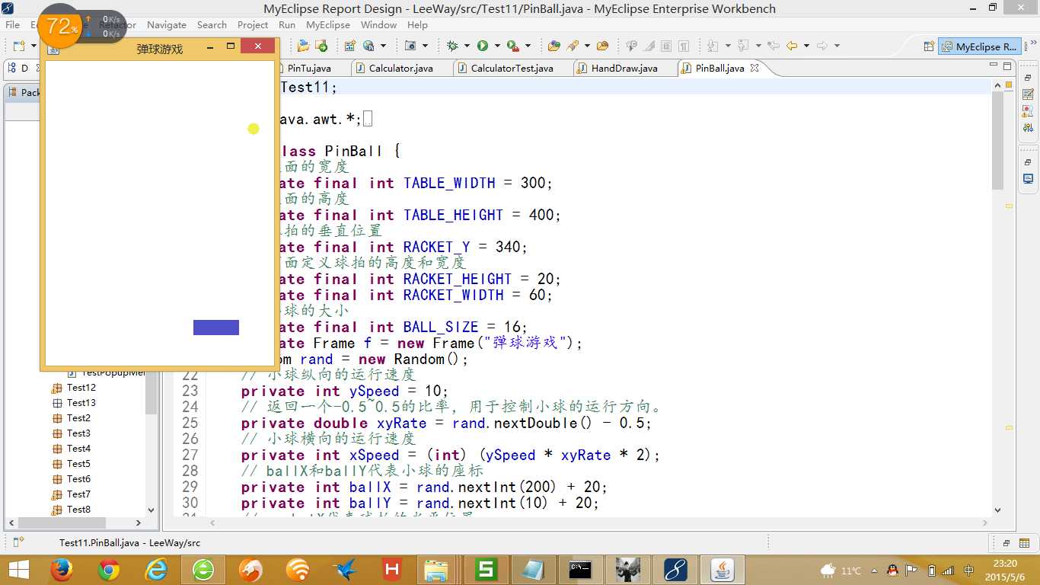
Task: Expand the globe icon dropdown arrow
Action: pyautogui.click(x=383, y=46)
